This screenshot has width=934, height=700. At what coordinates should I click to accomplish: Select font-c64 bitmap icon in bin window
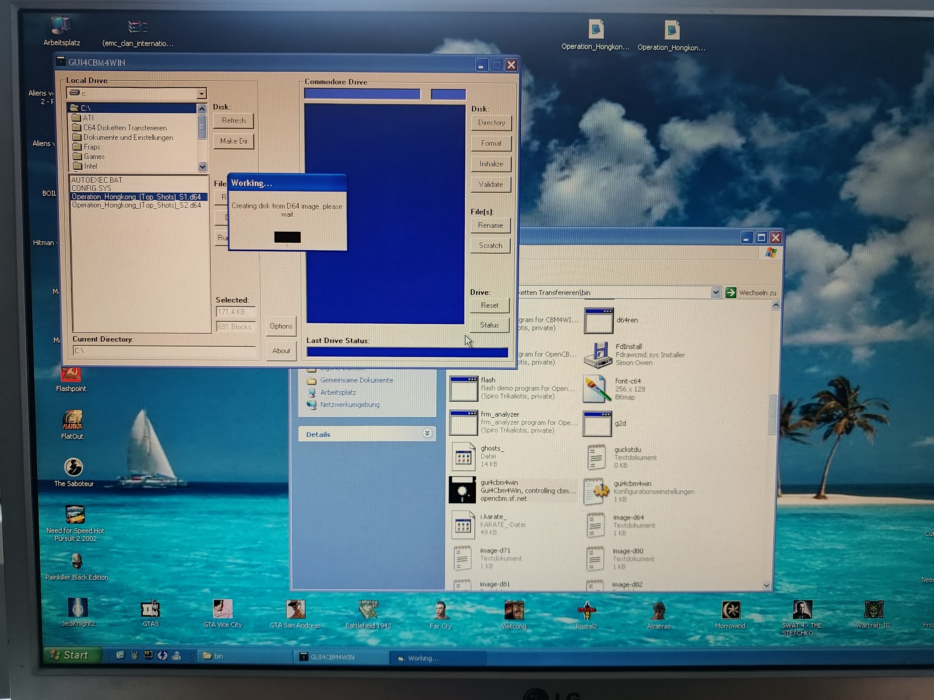pos(596,388)
